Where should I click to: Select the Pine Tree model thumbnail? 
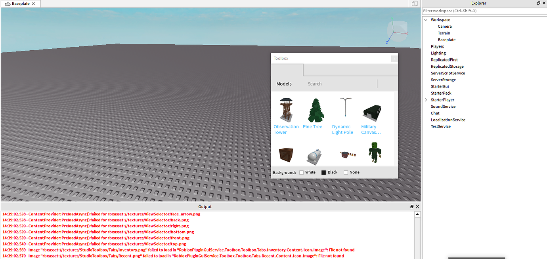(x=316, y=111)
